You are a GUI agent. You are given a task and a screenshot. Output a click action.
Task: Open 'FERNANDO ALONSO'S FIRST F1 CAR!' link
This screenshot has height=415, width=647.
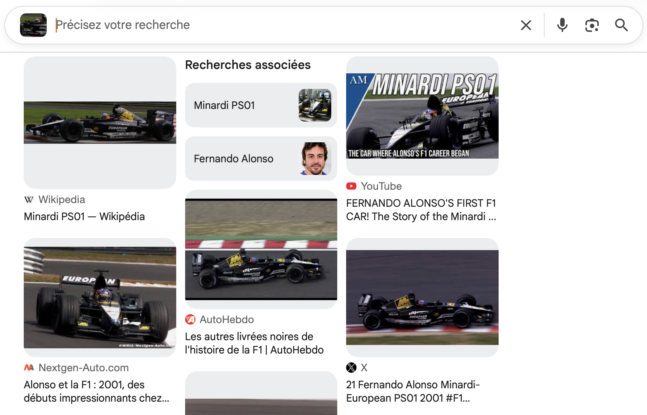pyautogui.click(x=421, y=210)
